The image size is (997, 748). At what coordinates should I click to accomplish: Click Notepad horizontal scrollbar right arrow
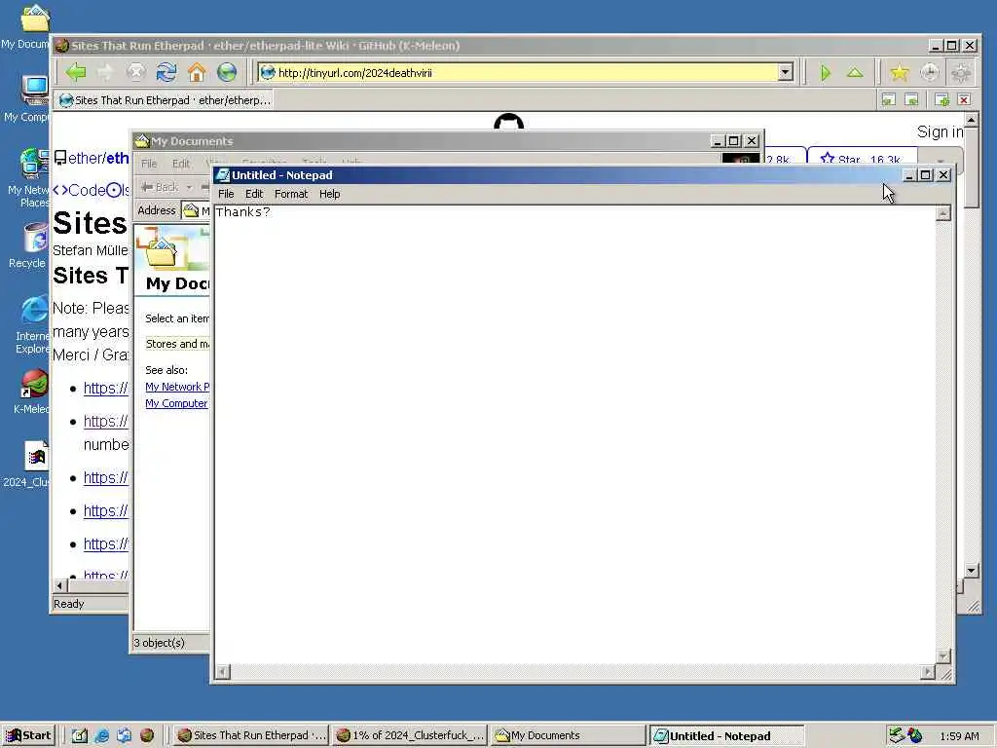click(928, 672)
